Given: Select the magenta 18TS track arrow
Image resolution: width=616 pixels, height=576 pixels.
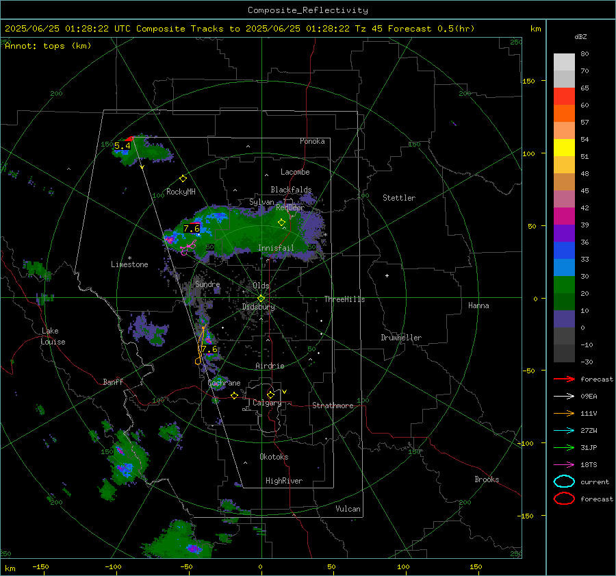Looking at the screenshot, I should [564, 465].
